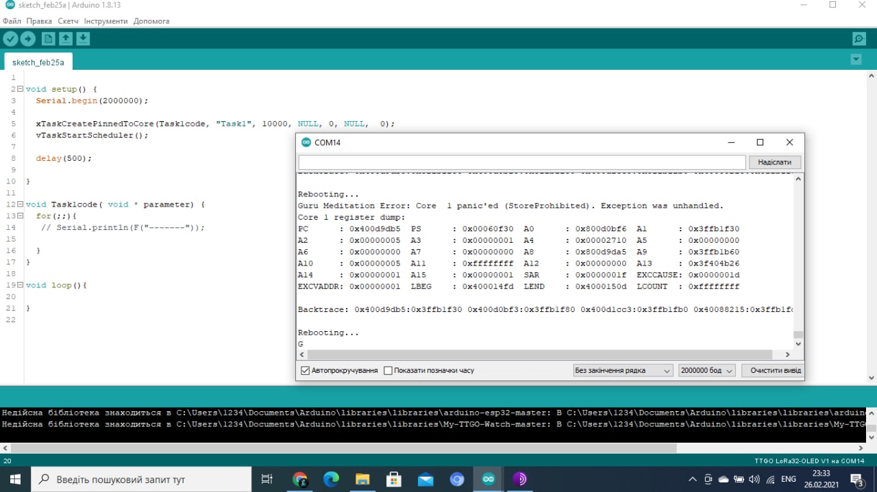Viewport: 877px width, 492px height.
Task: Click the TTGO LoRa32-OLED V1 board status text
Action: click(x=809, y=461)
